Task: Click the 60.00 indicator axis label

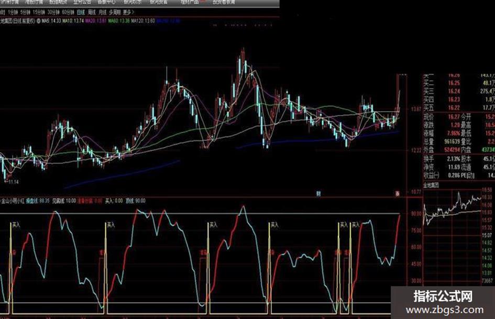Action: (416, 247)
